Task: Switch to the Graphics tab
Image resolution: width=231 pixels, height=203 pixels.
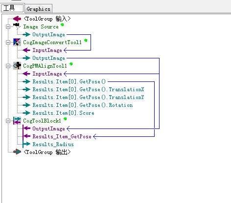Action: point(39,9)
